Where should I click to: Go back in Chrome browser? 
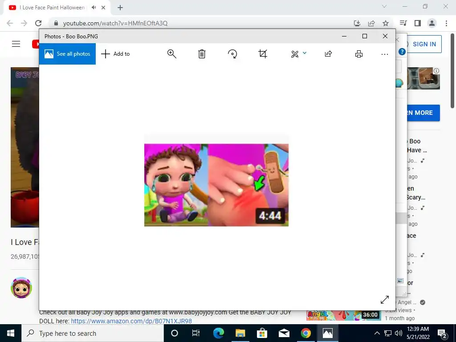click(x=10, y=23)
